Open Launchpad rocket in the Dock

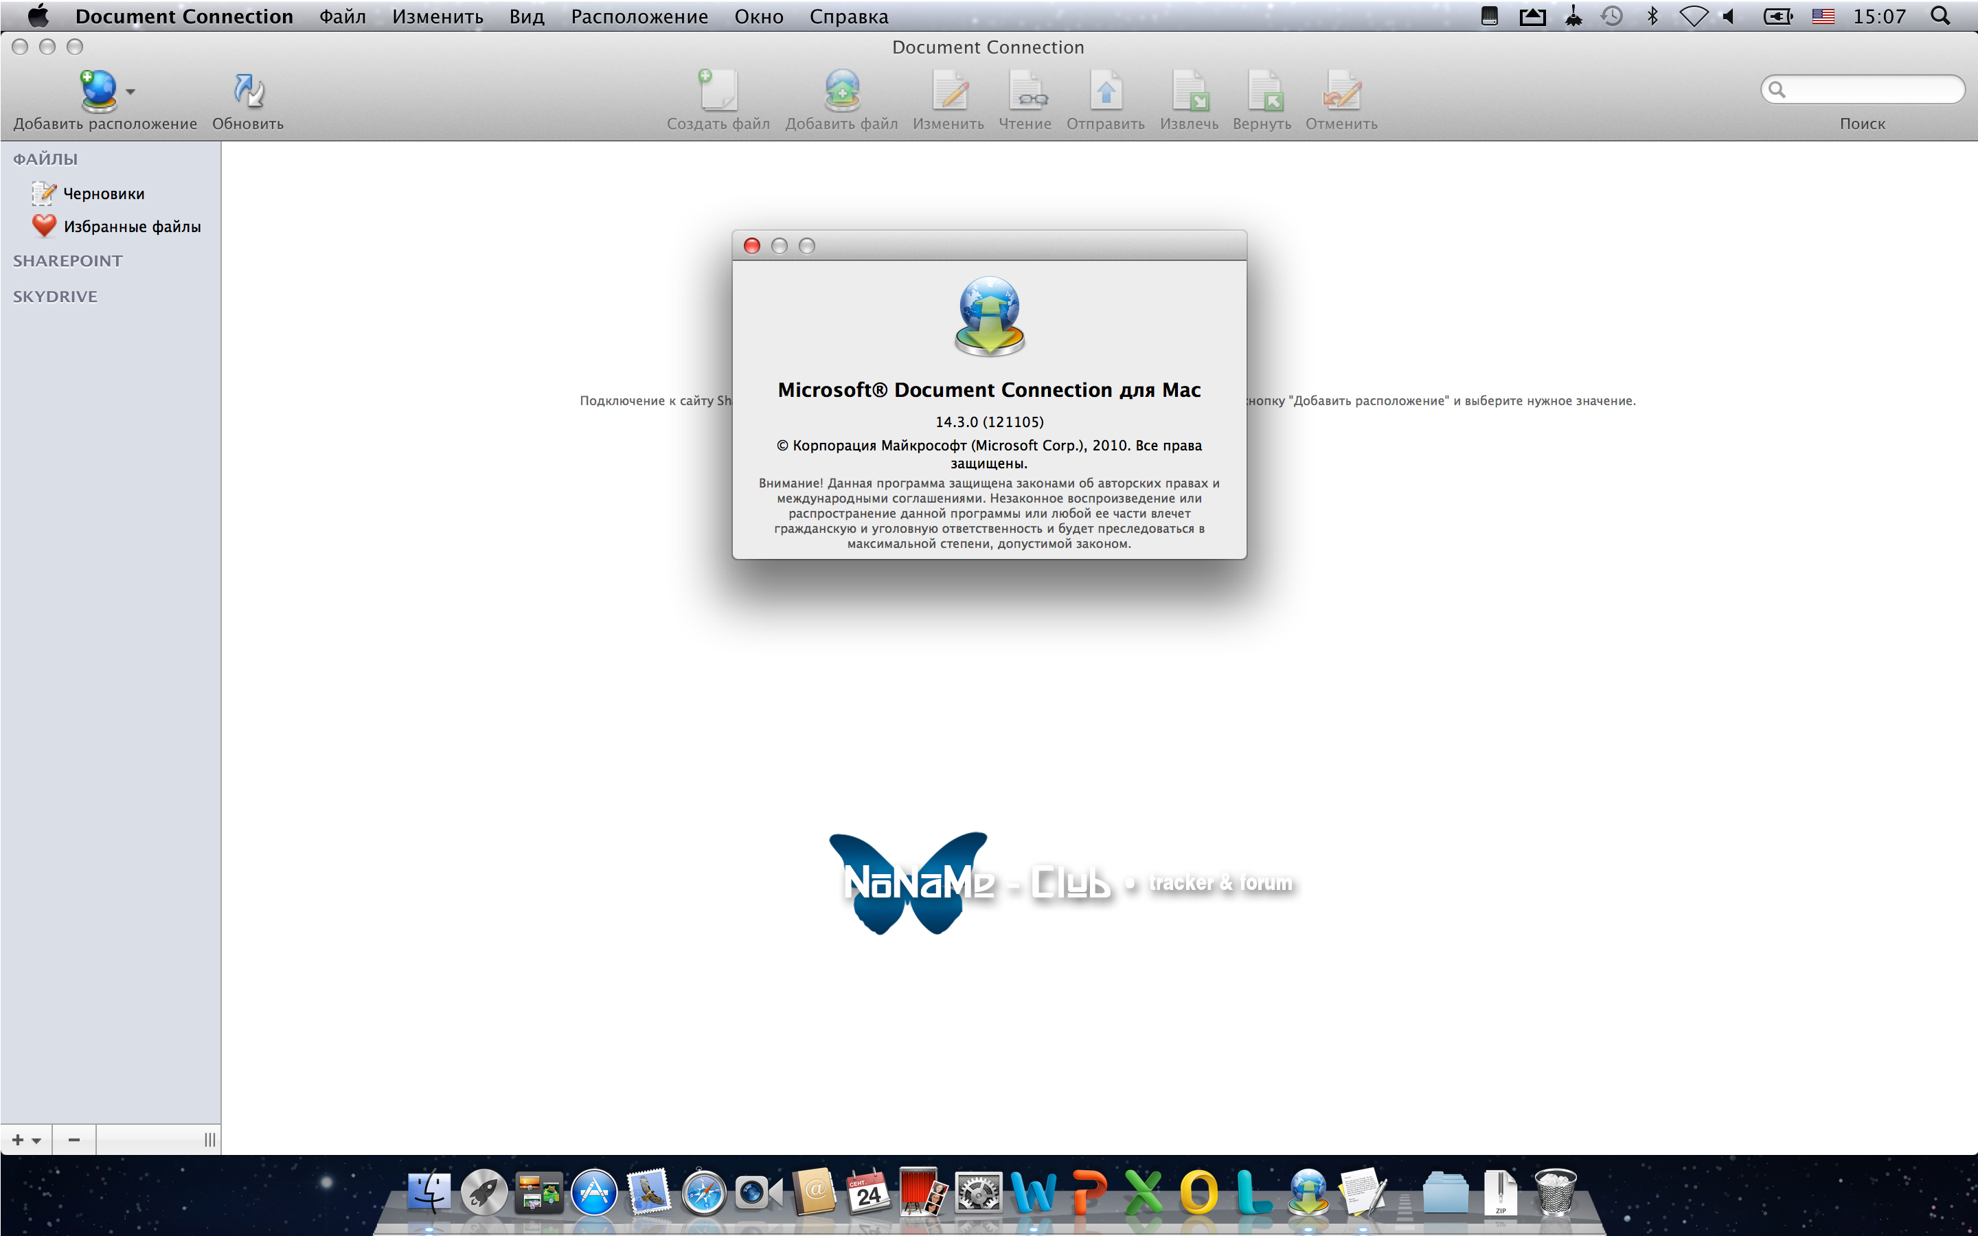pyautogui.click(x=484, y=1193)
